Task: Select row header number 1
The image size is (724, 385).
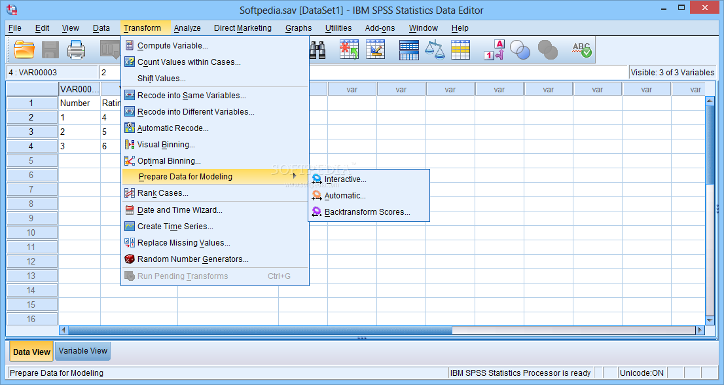Action: coord(31,103)
